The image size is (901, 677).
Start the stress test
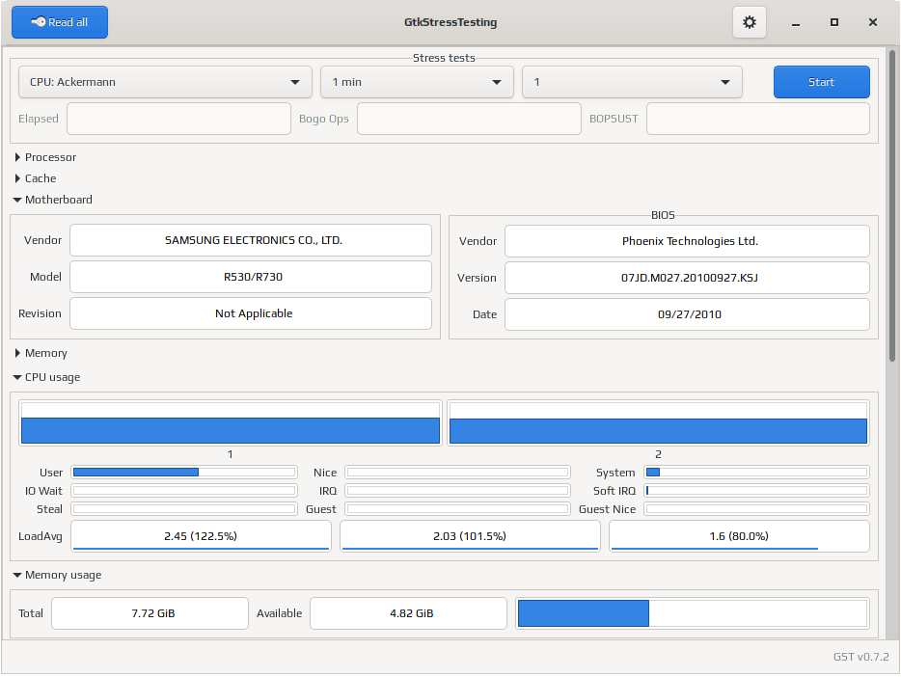coord(821,82)
